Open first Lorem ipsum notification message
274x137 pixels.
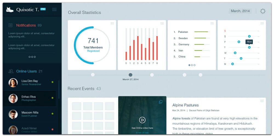[32, 35]
